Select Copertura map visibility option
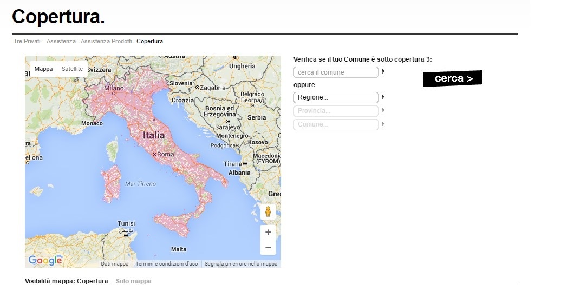Viewport: 561px width, 285px height. tap(92, 281)
